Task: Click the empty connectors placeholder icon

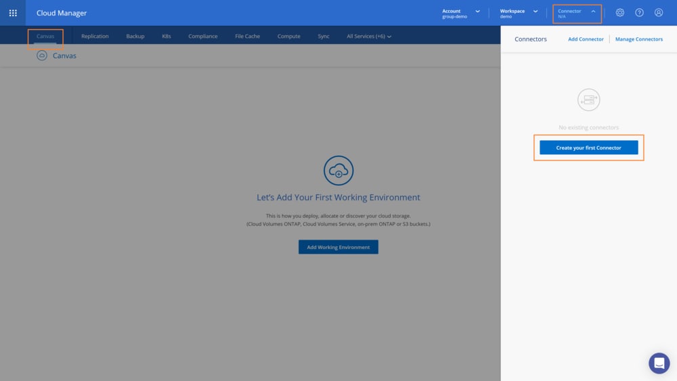Action: coord(589,100)
